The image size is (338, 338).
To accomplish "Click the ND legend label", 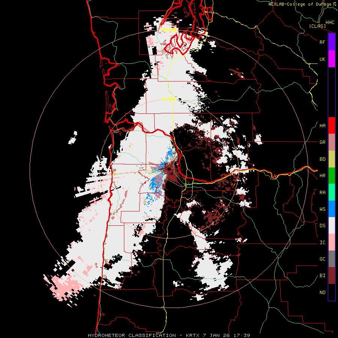I will pos(322,293).
